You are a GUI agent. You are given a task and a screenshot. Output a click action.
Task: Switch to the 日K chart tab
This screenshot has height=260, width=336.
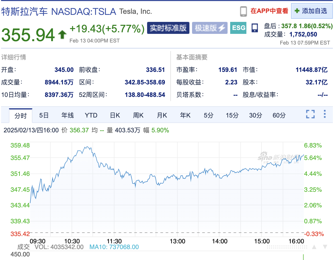[115, 115]
